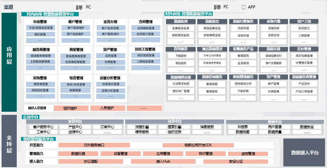Click the 商机管理 item
Viewport: 327px width, 168px height.
[x=41, y=34]
